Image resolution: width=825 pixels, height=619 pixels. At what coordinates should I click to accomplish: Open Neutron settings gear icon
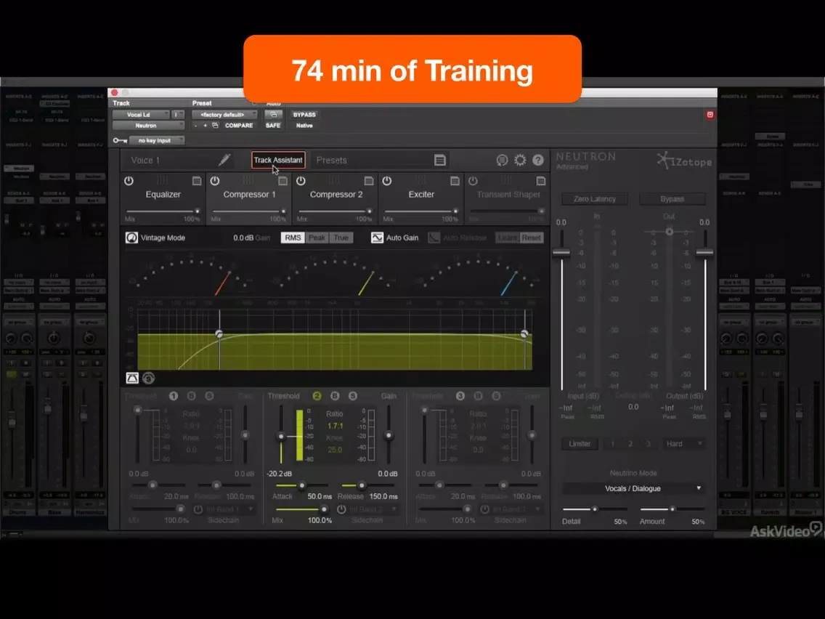[520, 160]
